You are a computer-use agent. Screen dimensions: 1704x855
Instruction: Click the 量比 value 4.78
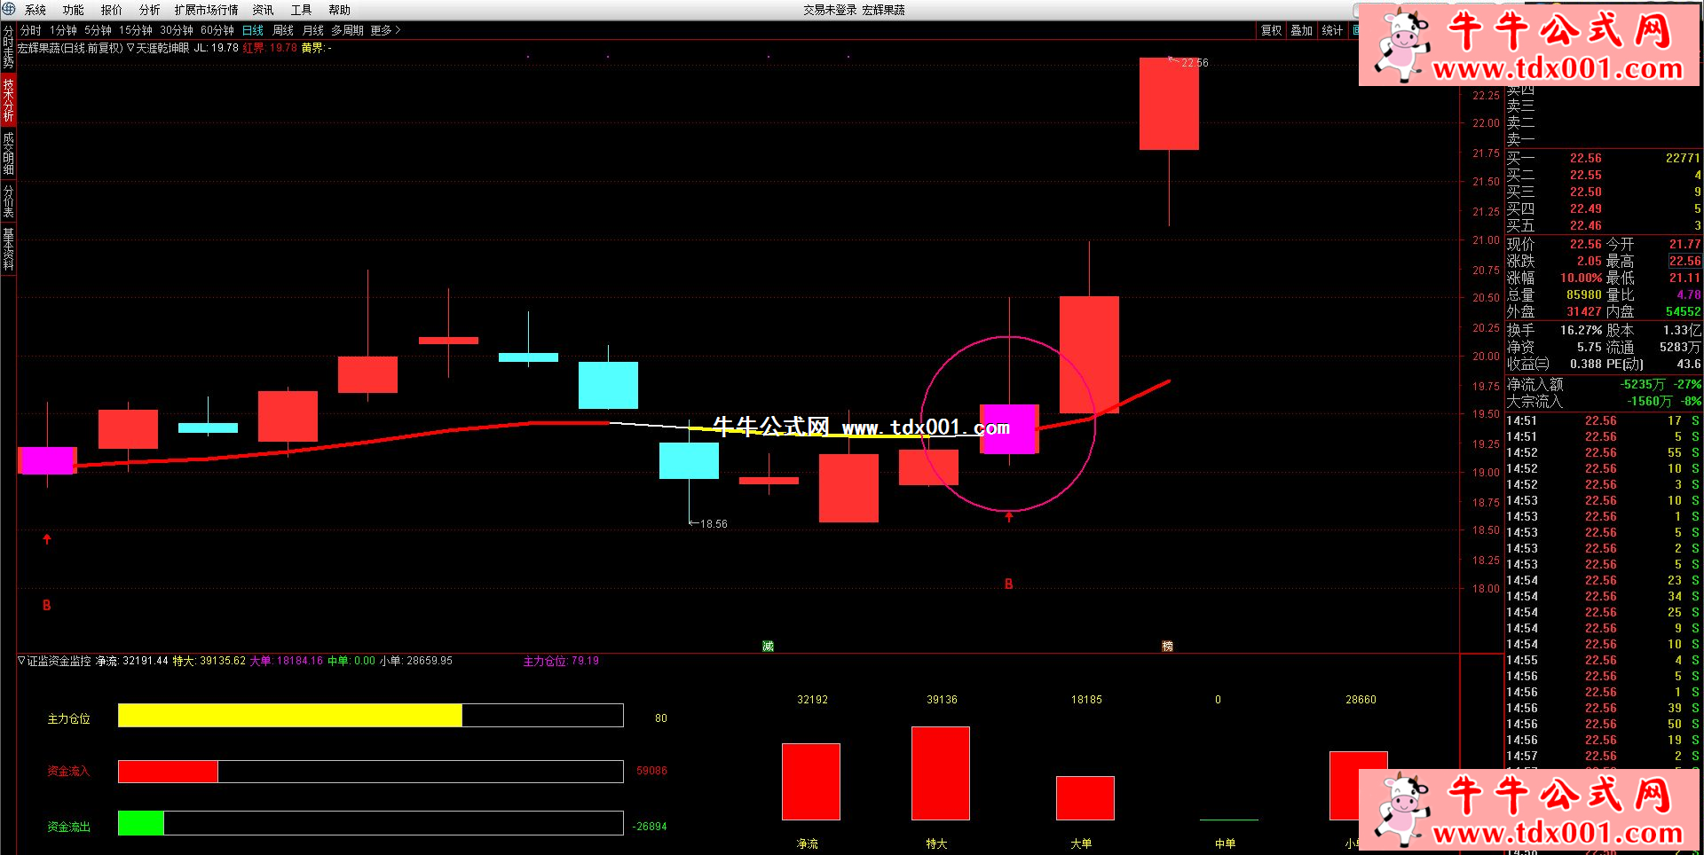pos(1689,294)
